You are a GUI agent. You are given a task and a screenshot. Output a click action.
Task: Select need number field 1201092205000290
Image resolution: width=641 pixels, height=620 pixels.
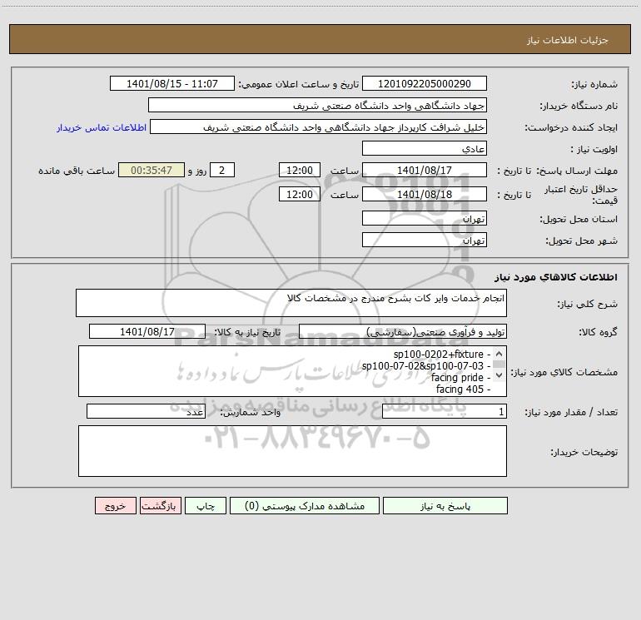tap(425, 83)
